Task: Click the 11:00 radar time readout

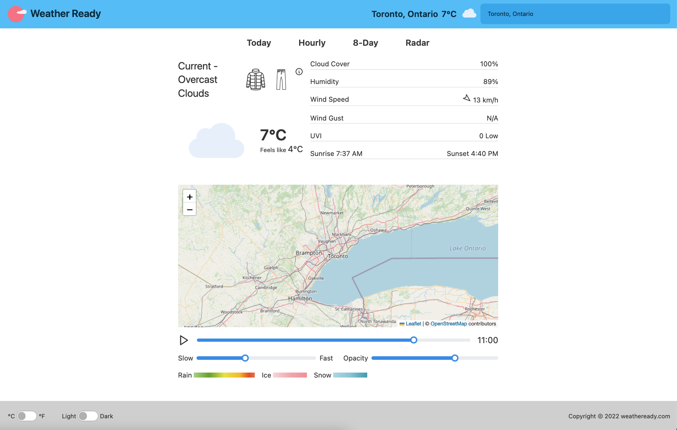Action: click(x=488, y=340)
